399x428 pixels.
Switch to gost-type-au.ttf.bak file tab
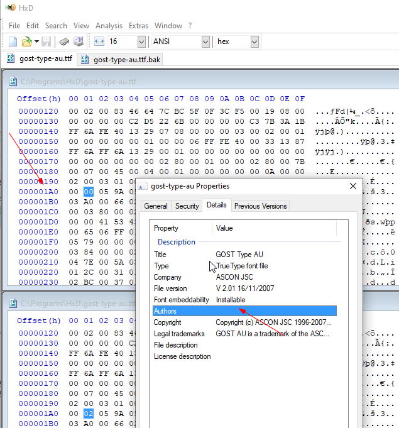121,60
